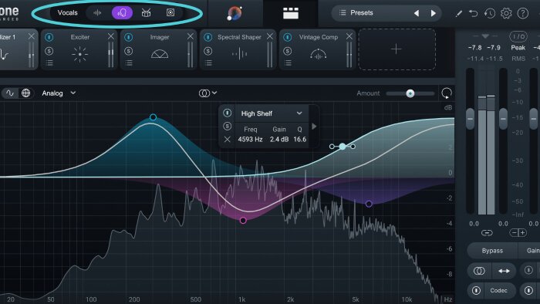Select the purple EQ node near 6k
Image resolution: width=540 pixels, height=304 pixels.
[x=369, y=204]
